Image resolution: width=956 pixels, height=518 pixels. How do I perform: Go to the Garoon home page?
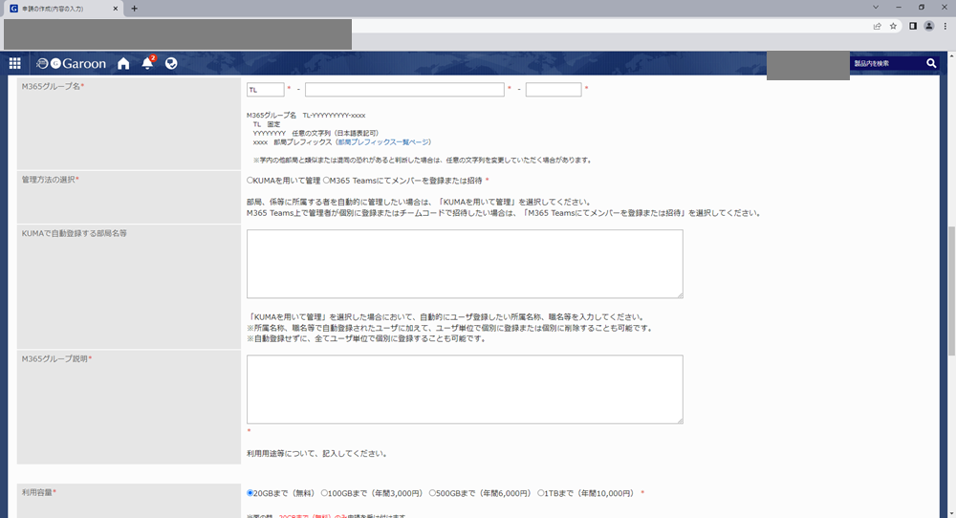pyautogui.click(x=123, y=63)
